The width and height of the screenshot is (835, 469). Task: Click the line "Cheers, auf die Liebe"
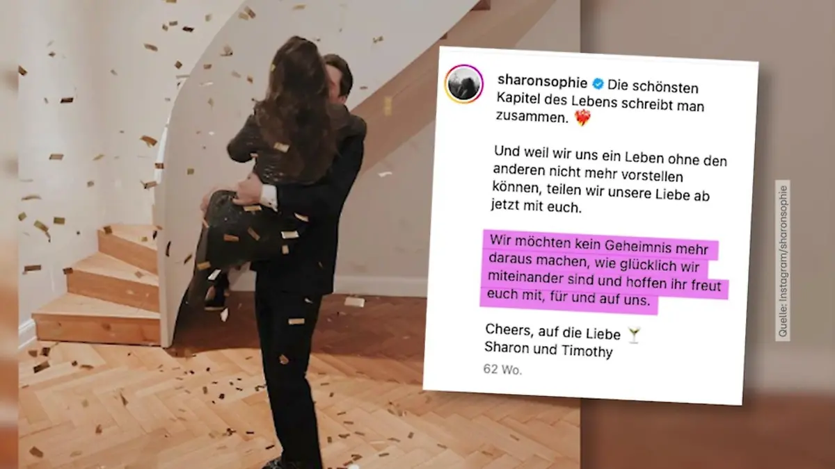(555, 333)
